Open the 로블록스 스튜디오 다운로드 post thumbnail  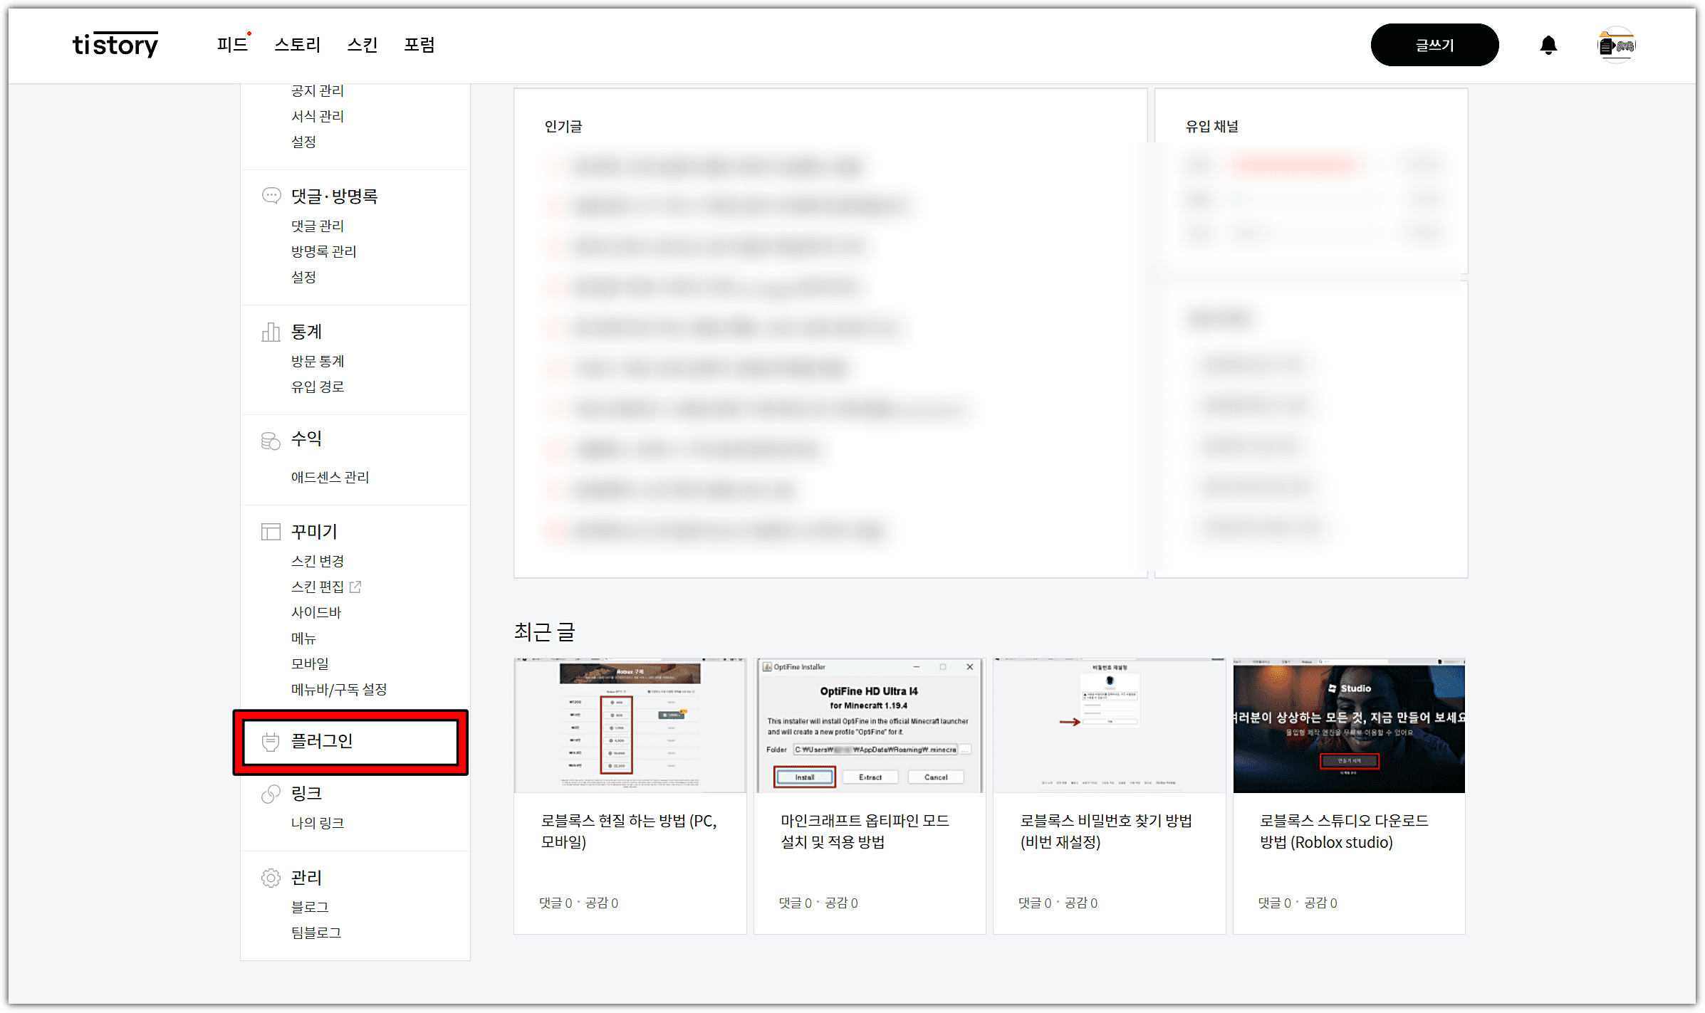1348,725
